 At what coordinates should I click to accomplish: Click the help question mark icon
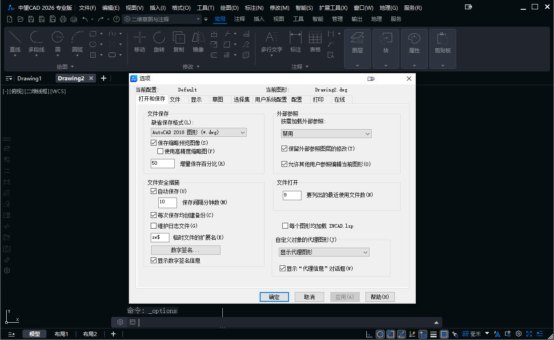(116, 19)
